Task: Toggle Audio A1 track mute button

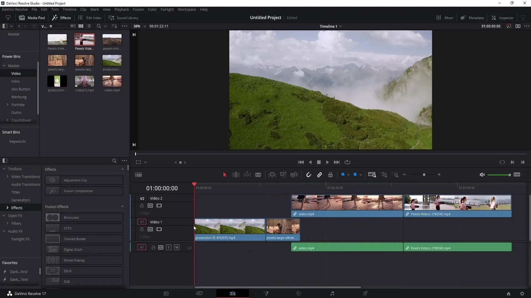Action: coord(176,248)
